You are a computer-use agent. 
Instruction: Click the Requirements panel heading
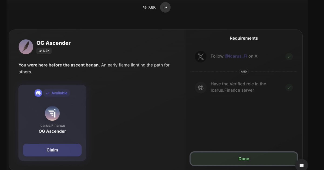244,38
